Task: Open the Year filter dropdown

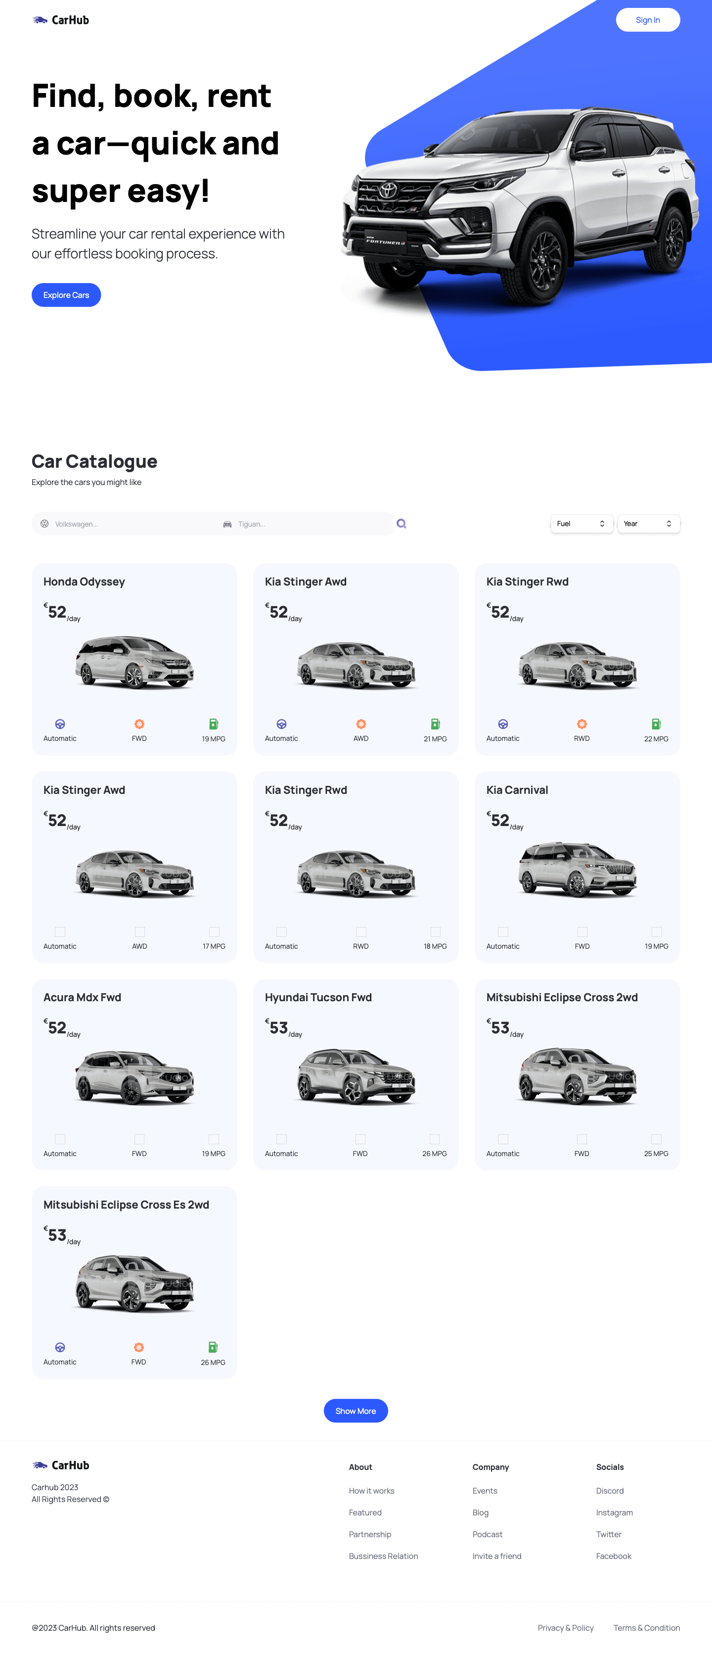Action: 649,524
